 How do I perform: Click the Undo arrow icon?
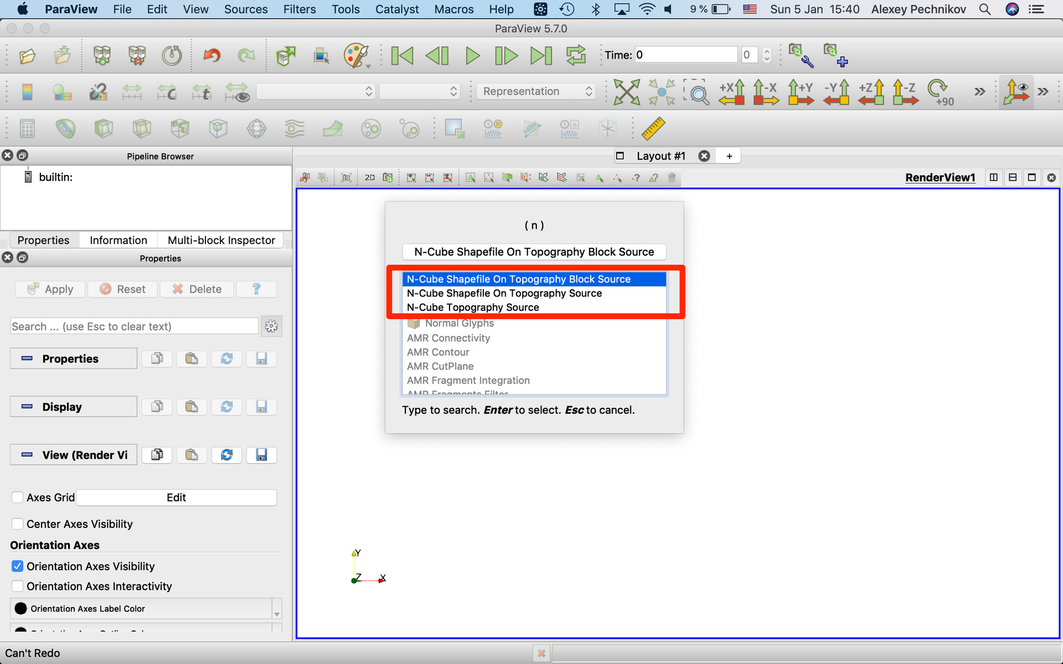click(x=211, y=55)
